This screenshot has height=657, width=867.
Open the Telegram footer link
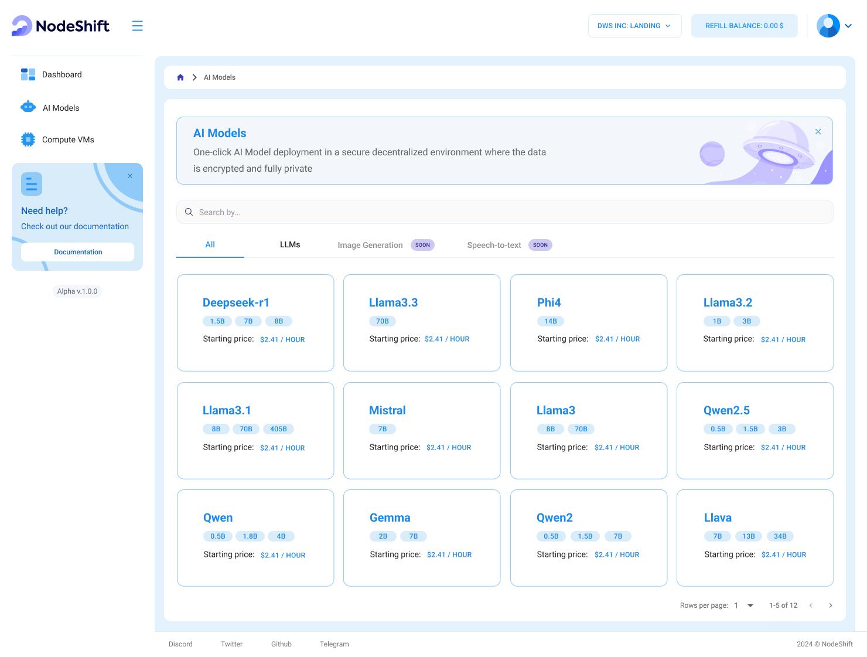(x=334, y=644)
